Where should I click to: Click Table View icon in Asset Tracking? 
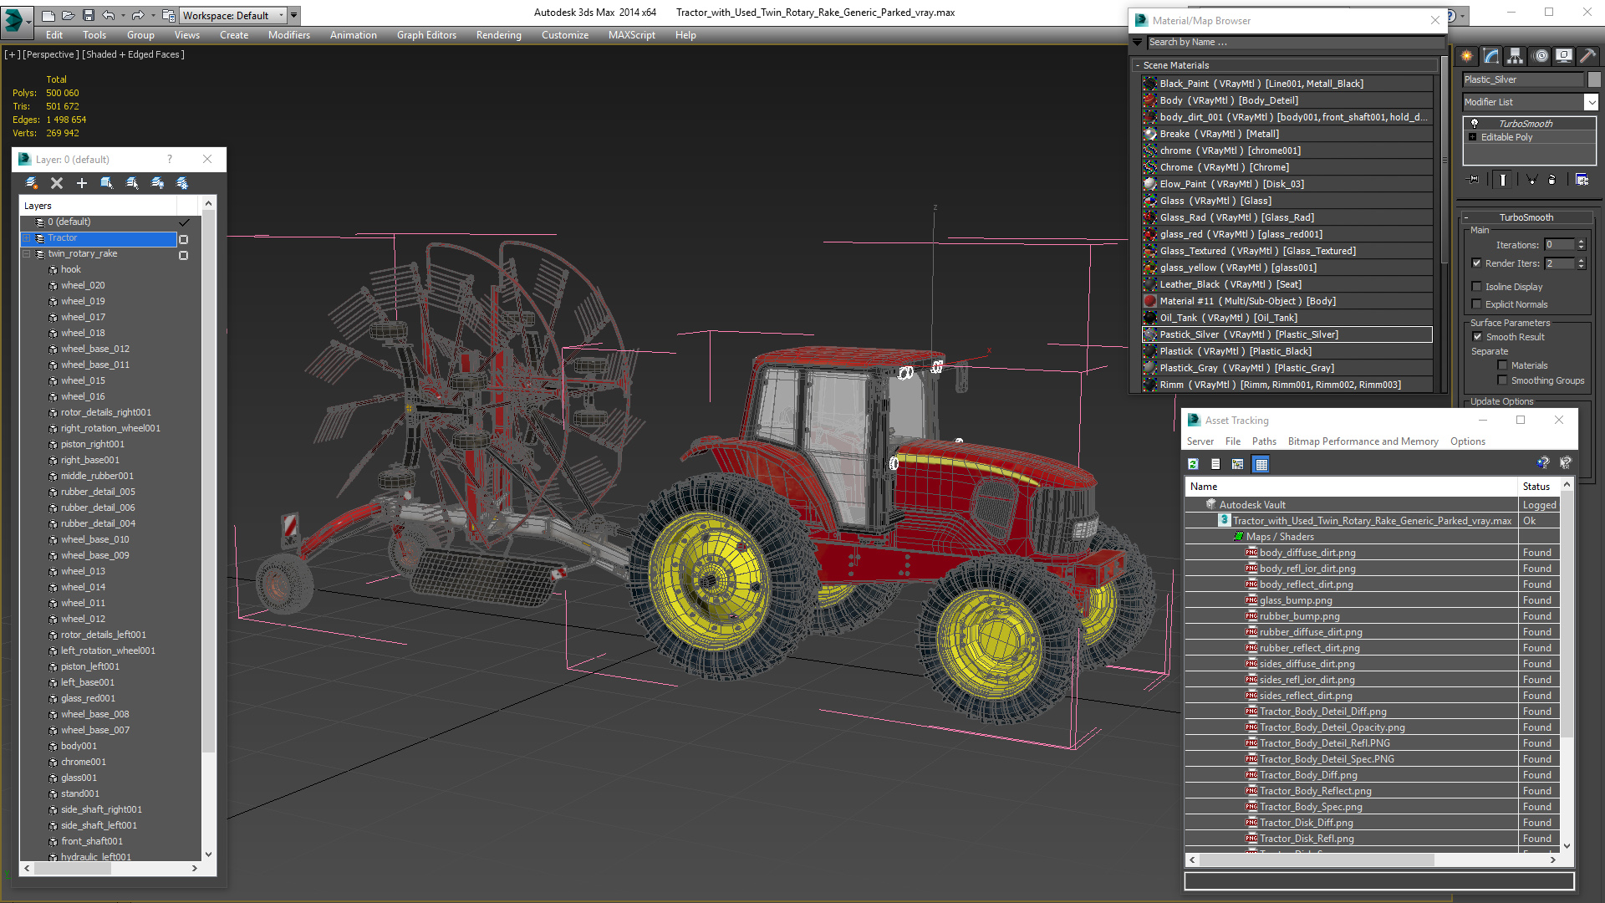point(1261,464)
